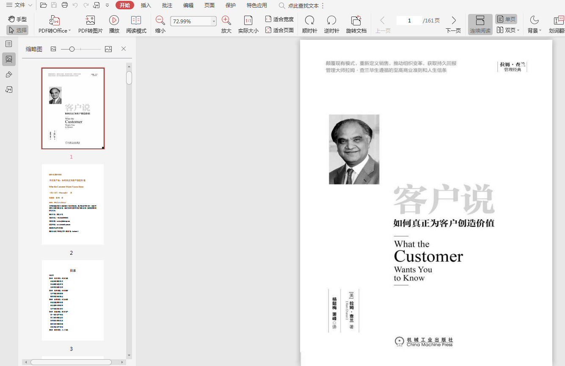Enable the 选择 selection tool
The height and width of the screenshot is (366, 565).
[x=17, y=30]
